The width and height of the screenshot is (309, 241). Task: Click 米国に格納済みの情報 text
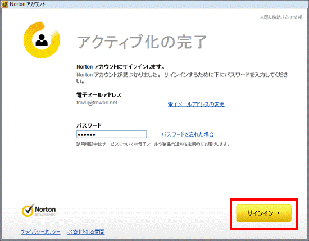tap(280, 17)
